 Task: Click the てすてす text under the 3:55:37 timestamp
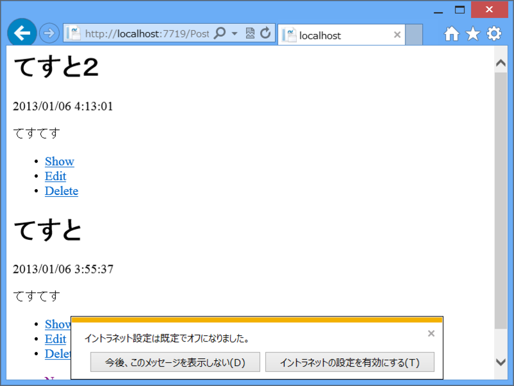tap(37, 296)
